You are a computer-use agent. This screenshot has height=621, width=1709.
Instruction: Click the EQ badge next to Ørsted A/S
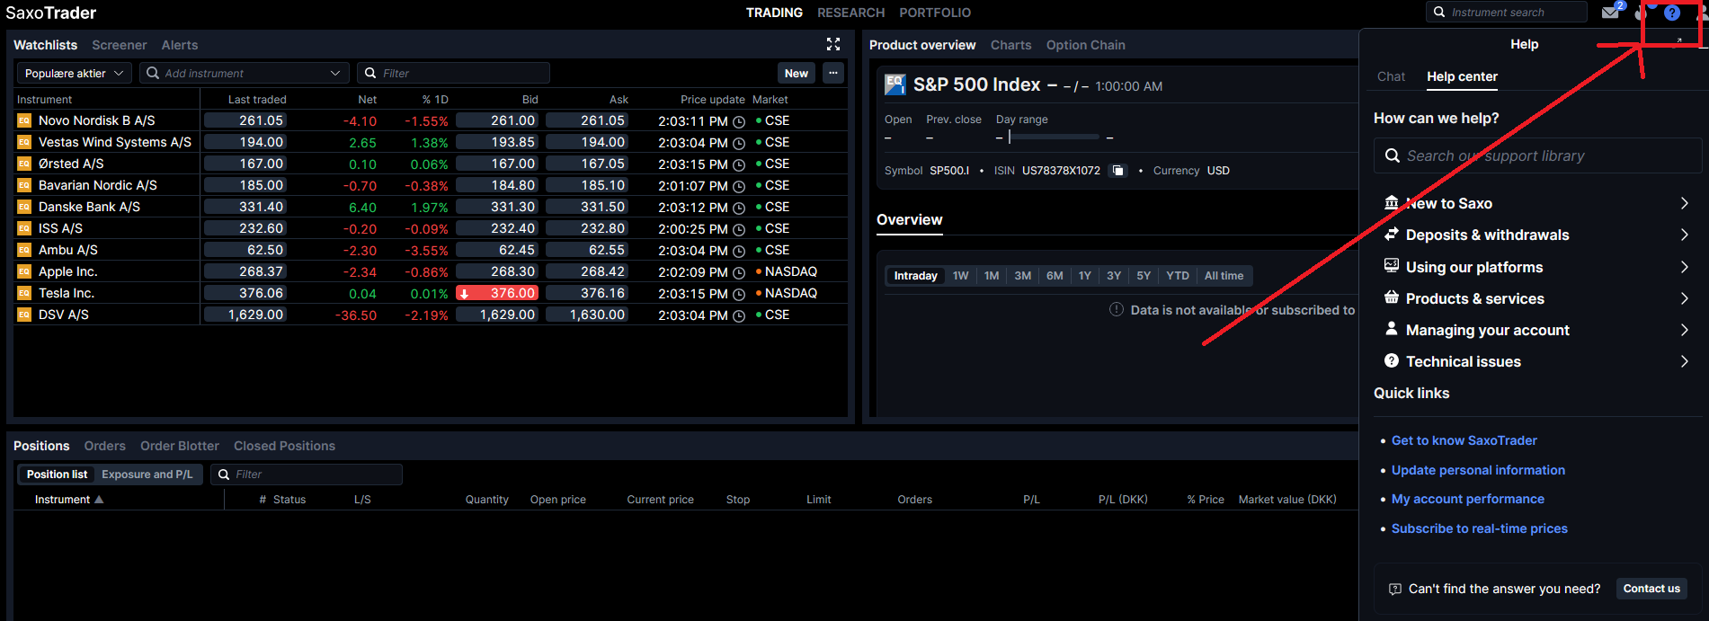tap(24, 164)
